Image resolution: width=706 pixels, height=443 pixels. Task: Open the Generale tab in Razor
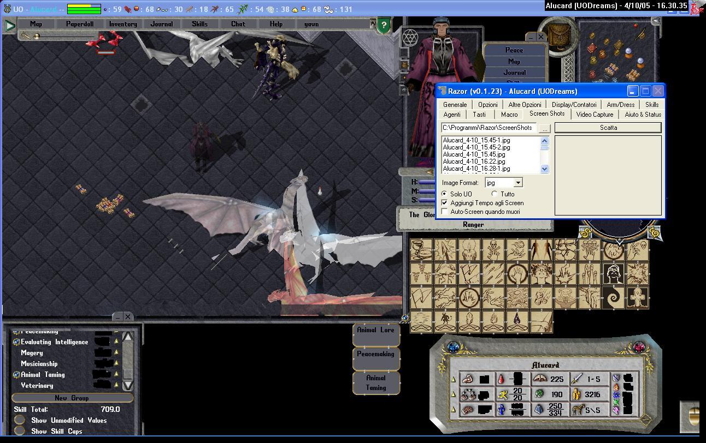coord(455,105)
